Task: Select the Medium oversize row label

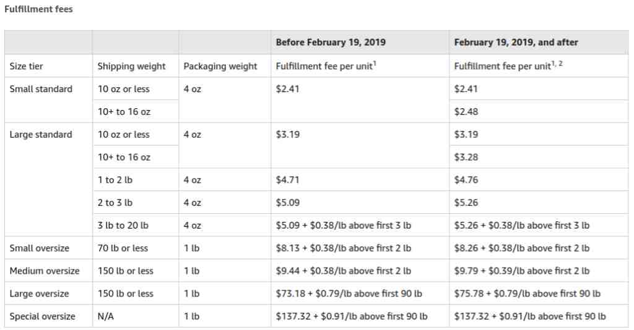Action: pos(45,271)
